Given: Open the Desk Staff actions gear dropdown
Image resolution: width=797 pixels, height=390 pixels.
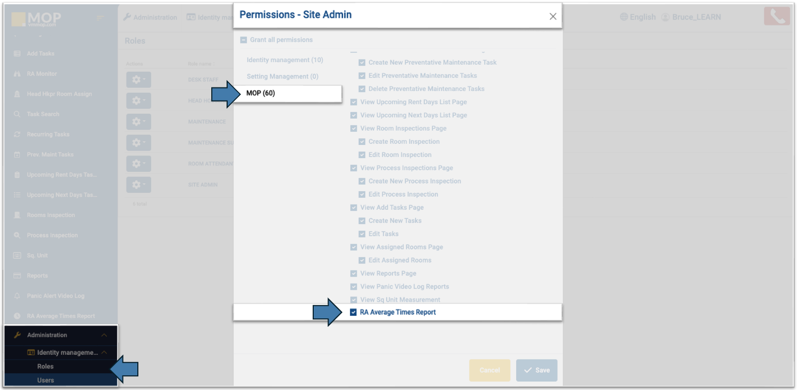Looking at the screenshot, I should point(138,80).
